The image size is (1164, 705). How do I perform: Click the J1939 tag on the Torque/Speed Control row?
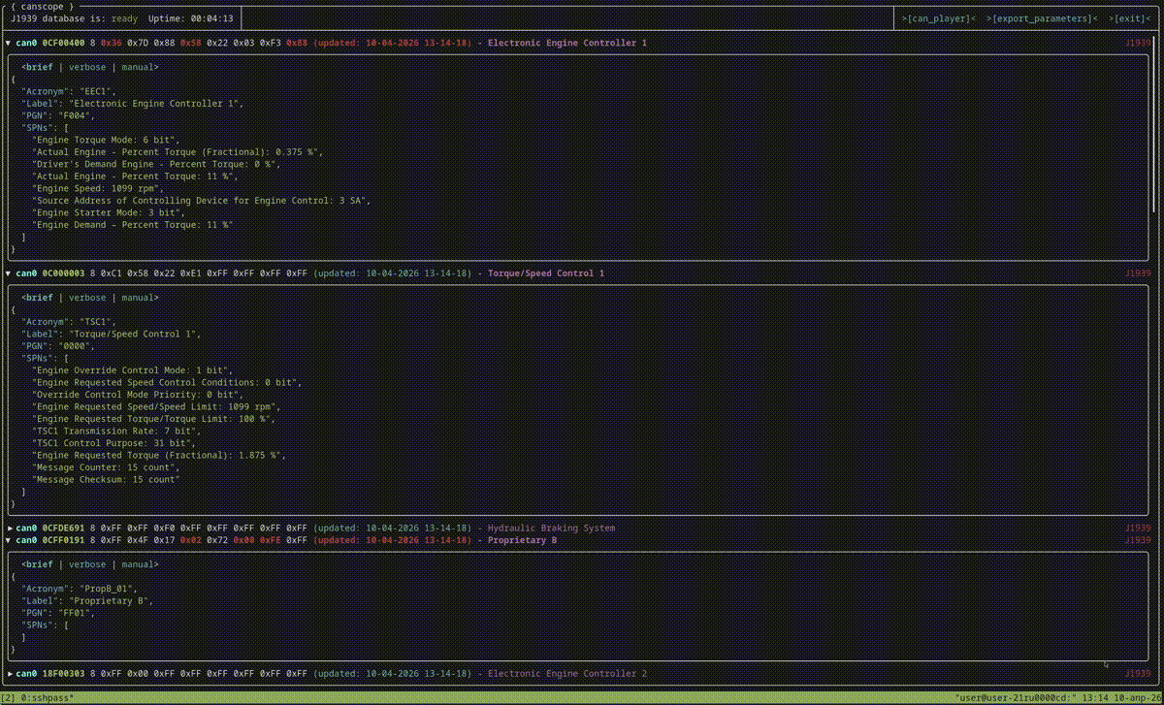tap(1138, 273)
